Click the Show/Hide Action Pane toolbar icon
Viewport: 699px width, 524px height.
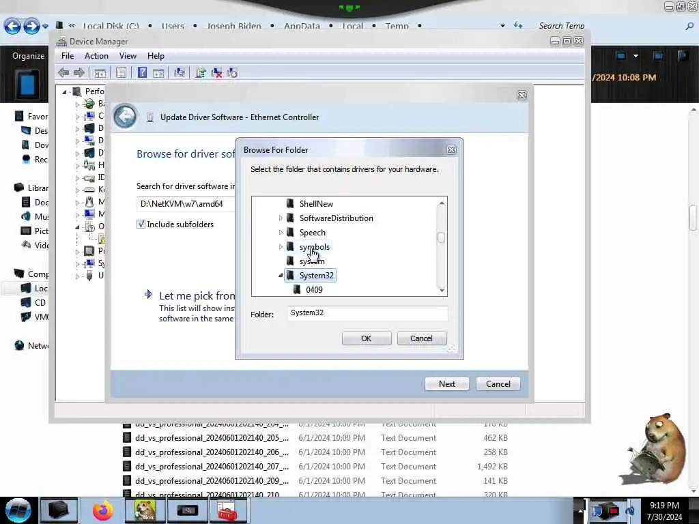click(x=158, y=72)
